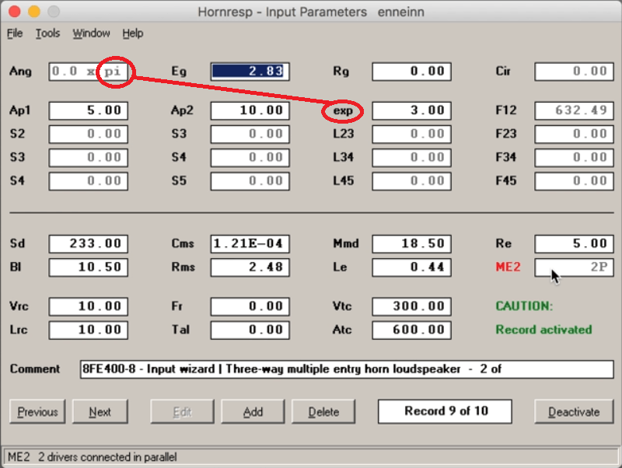Click the L23 input field
This screenshot has width=622, height=468.
pos(411,134)
